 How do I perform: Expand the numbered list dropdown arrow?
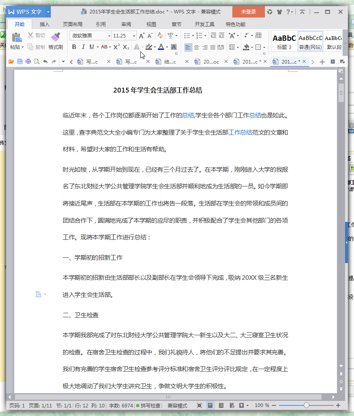(x=205, y=36)
